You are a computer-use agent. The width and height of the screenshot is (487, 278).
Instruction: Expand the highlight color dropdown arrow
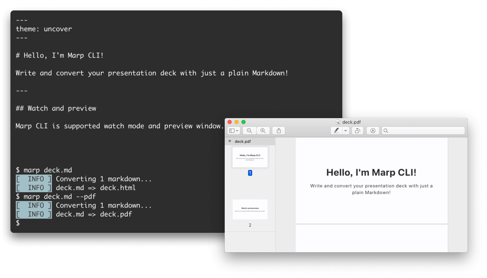(345, 131)
